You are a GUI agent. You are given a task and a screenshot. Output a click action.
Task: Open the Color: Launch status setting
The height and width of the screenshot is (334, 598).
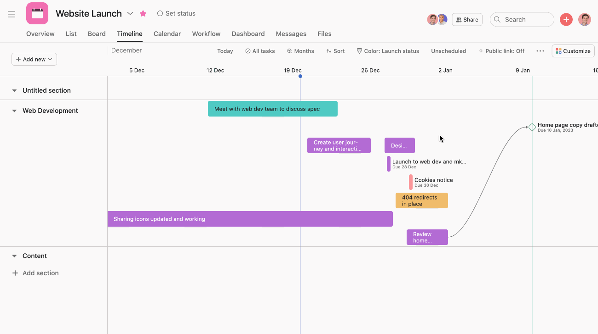(388, 51)
